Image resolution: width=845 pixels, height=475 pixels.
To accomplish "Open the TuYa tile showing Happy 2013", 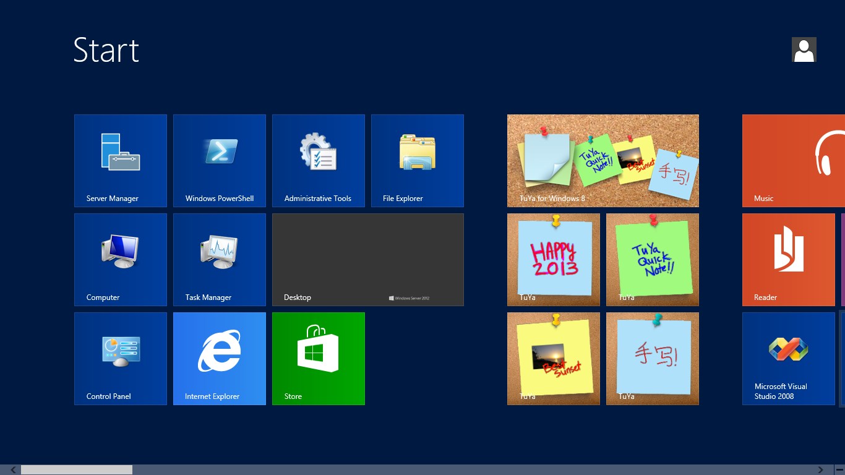I will point(554,260).
